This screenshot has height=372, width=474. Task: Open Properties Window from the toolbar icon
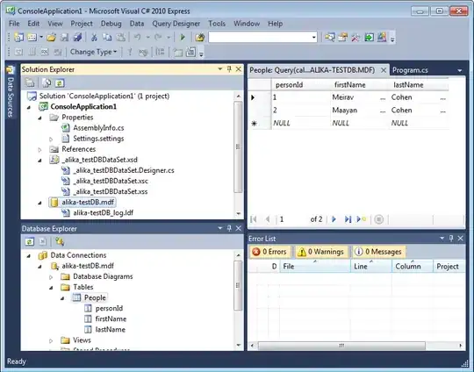tap(343, 38)
